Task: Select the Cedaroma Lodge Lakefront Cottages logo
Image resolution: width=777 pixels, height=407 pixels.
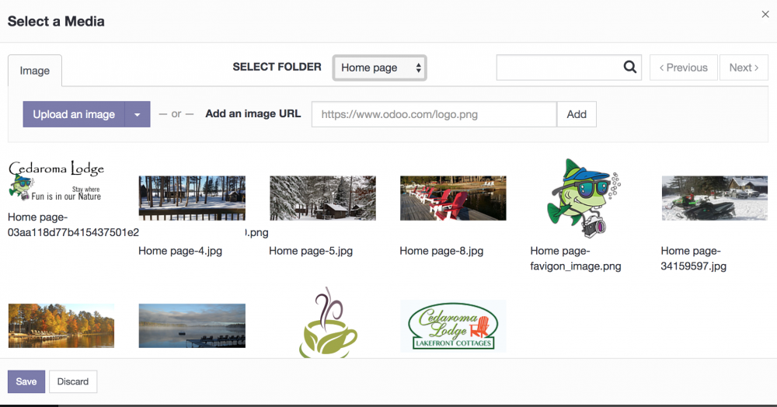Action: point(453,326)
